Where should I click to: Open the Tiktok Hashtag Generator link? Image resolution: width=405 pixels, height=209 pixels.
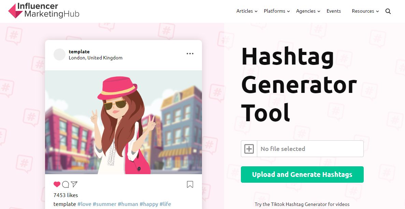point(302,204)
